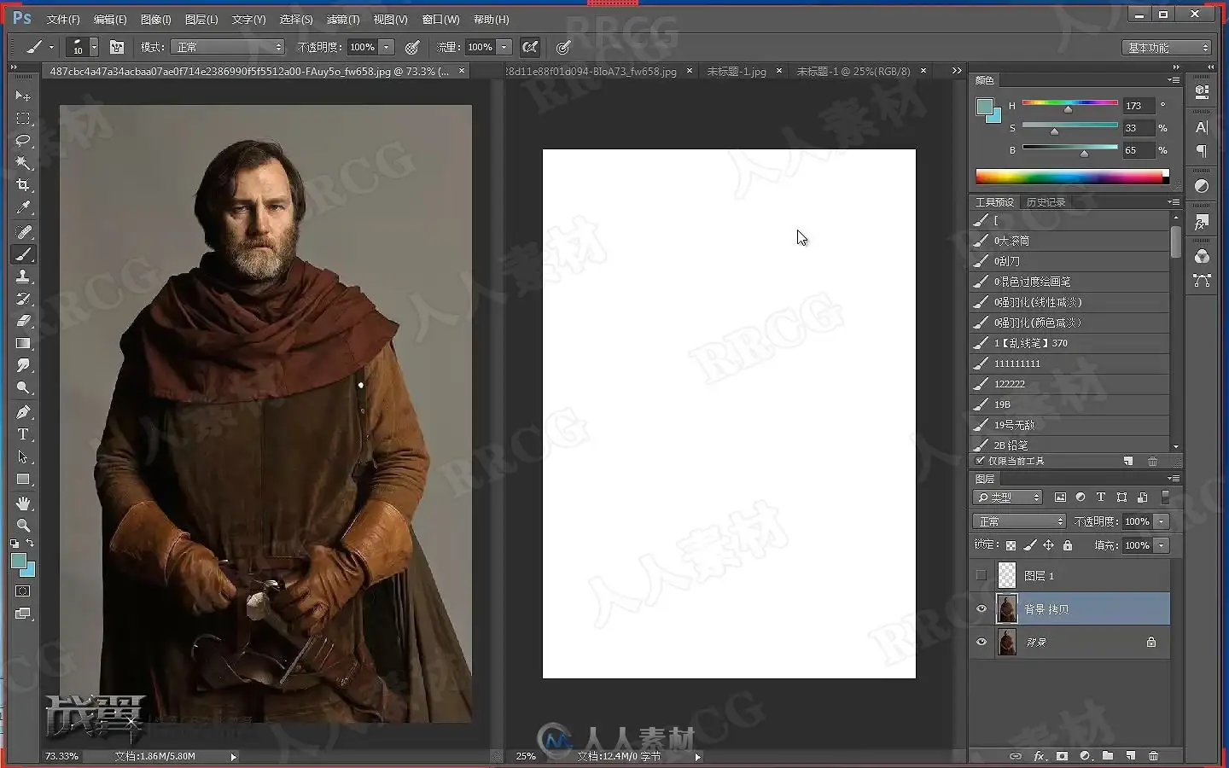Image resolution: width=1229 pixels, height=768 pixels.
Task: Switch to the 未标题-1.jpg document tab
Action: [737, 72]
